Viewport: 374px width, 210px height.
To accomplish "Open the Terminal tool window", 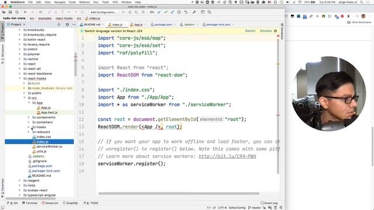I will click(30, 203).
